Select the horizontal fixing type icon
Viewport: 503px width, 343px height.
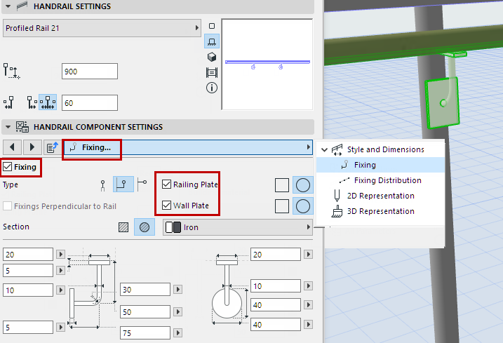(142, 184)
